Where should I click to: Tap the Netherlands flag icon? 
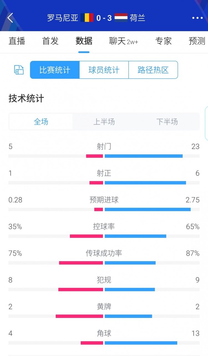tap(121, 18)
